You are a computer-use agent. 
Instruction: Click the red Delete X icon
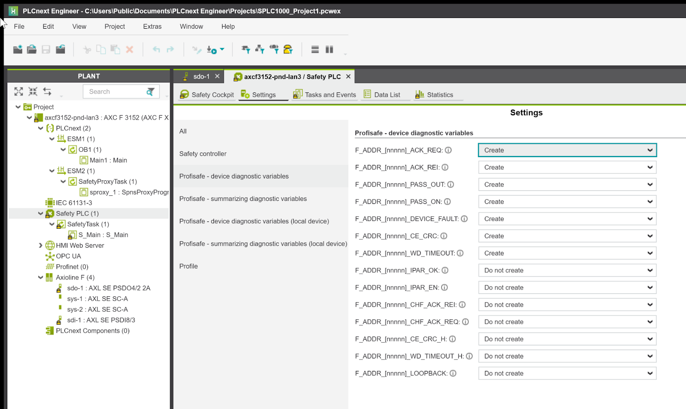tap(129, 50)
